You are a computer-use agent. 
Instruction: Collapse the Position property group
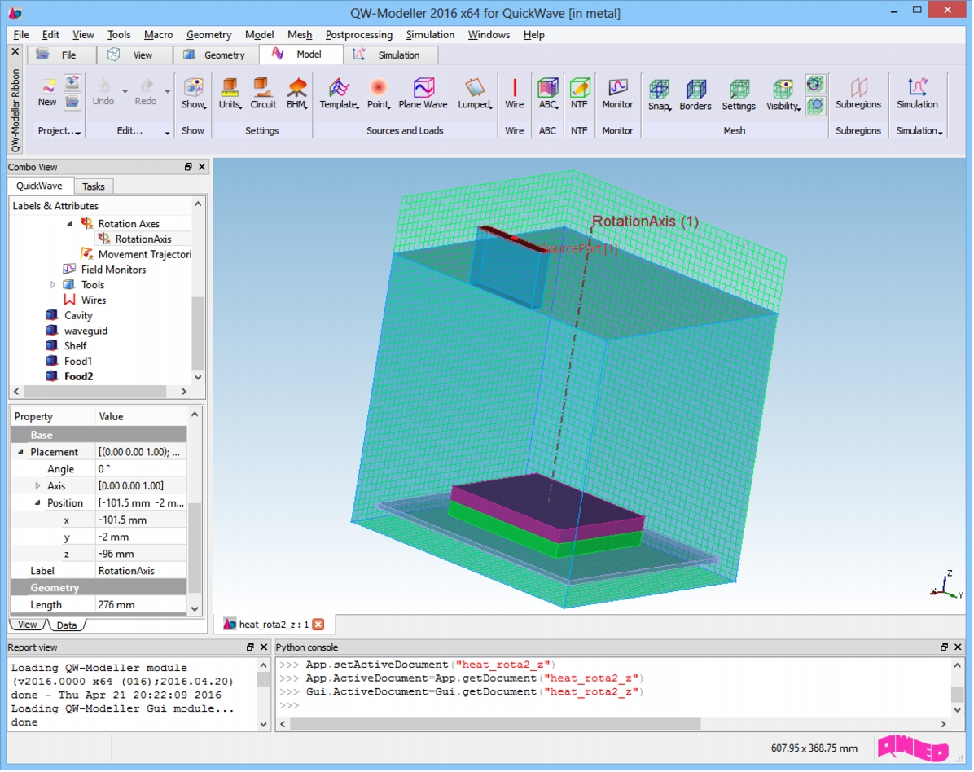click(37, 503)
